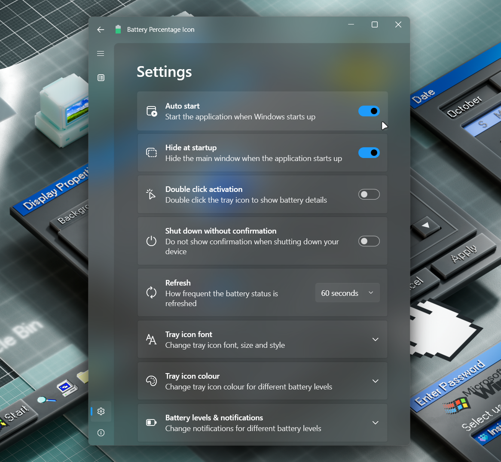501x462 pixels.
Task: Click the Hide at startup icon
Action: click(x=151, y=152)
